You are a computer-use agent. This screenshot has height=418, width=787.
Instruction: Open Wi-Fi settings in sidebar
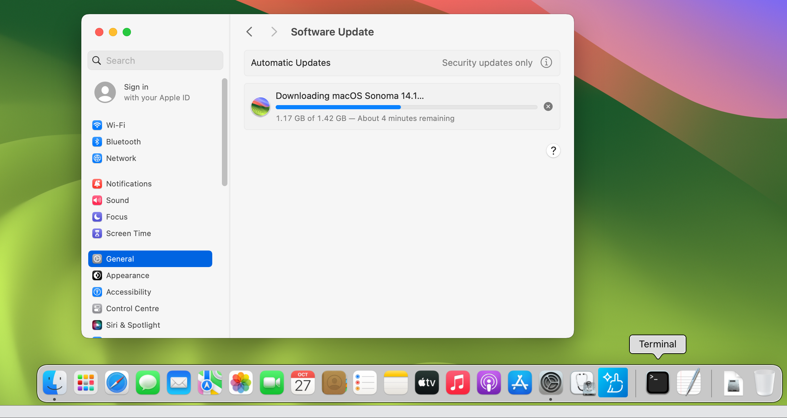point(150,125)
